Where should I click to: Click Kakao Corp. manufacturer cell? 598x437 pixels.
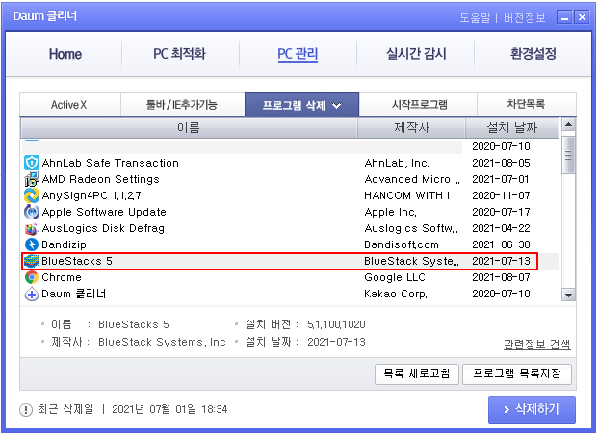pyautogui.click(x=396, y=294)
